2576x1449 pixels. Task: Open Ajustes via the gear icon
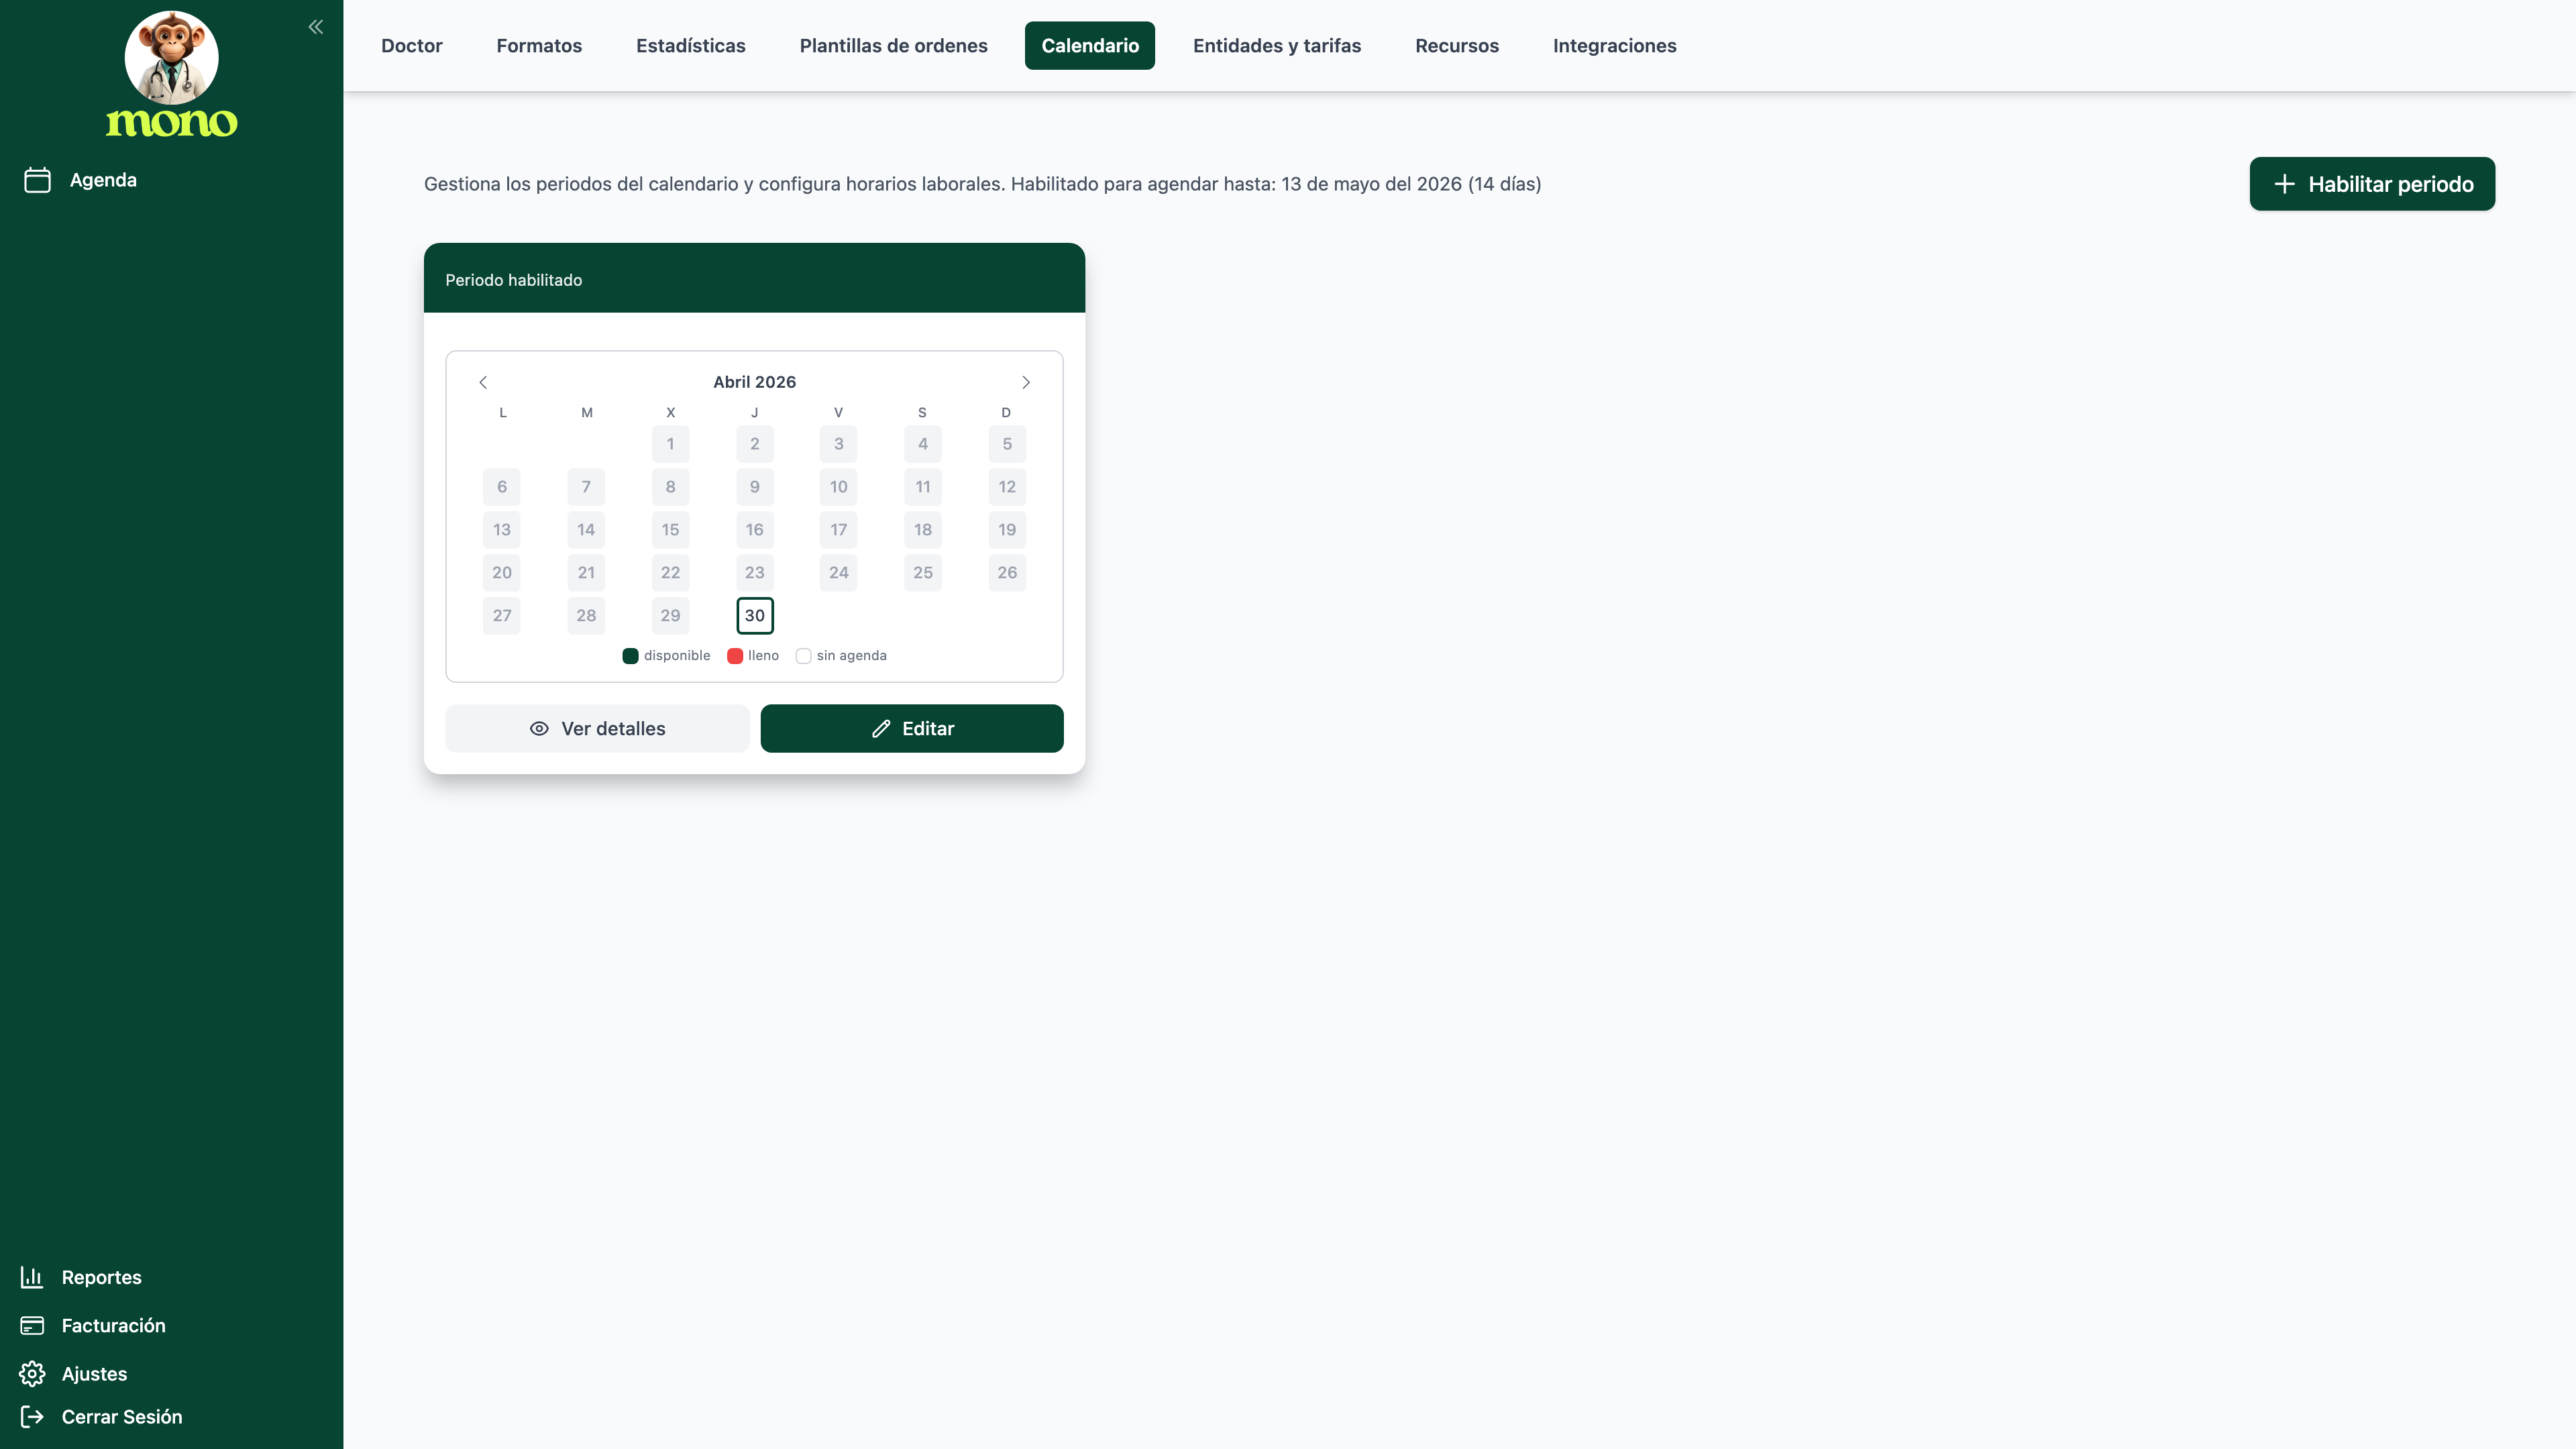[32, 1373]
